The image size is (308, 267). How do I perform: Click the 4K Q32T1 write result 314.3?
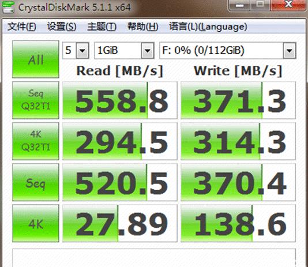238,141
